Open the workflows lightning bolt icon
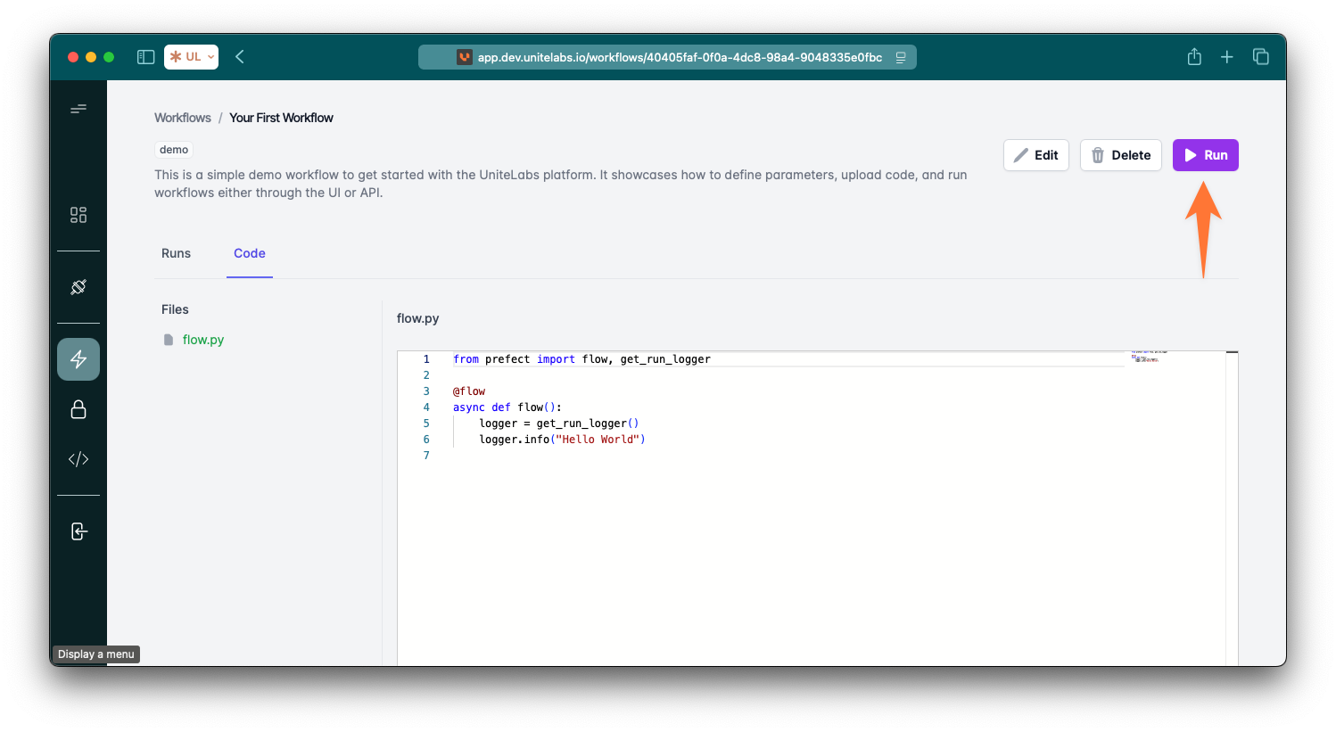The width and height of the screenshot is (1336, 732). 78,359
